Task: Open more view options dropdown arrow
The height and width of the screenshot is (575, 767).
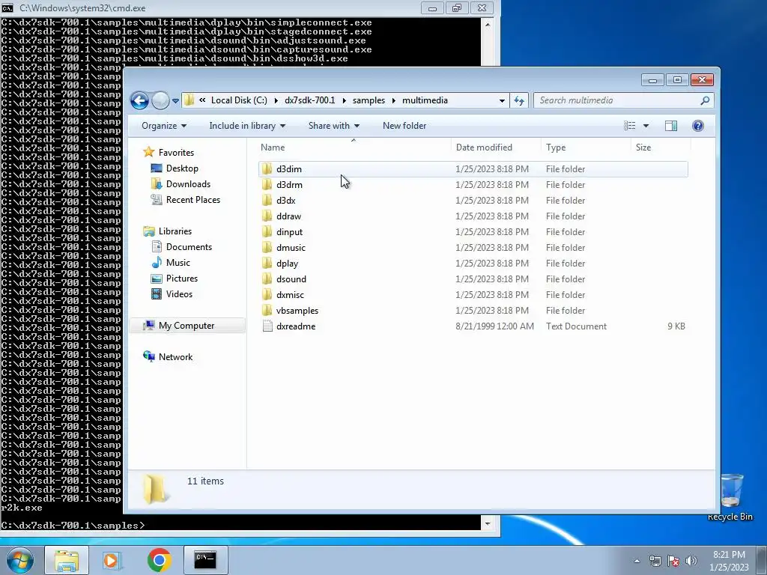Action: 646,126
